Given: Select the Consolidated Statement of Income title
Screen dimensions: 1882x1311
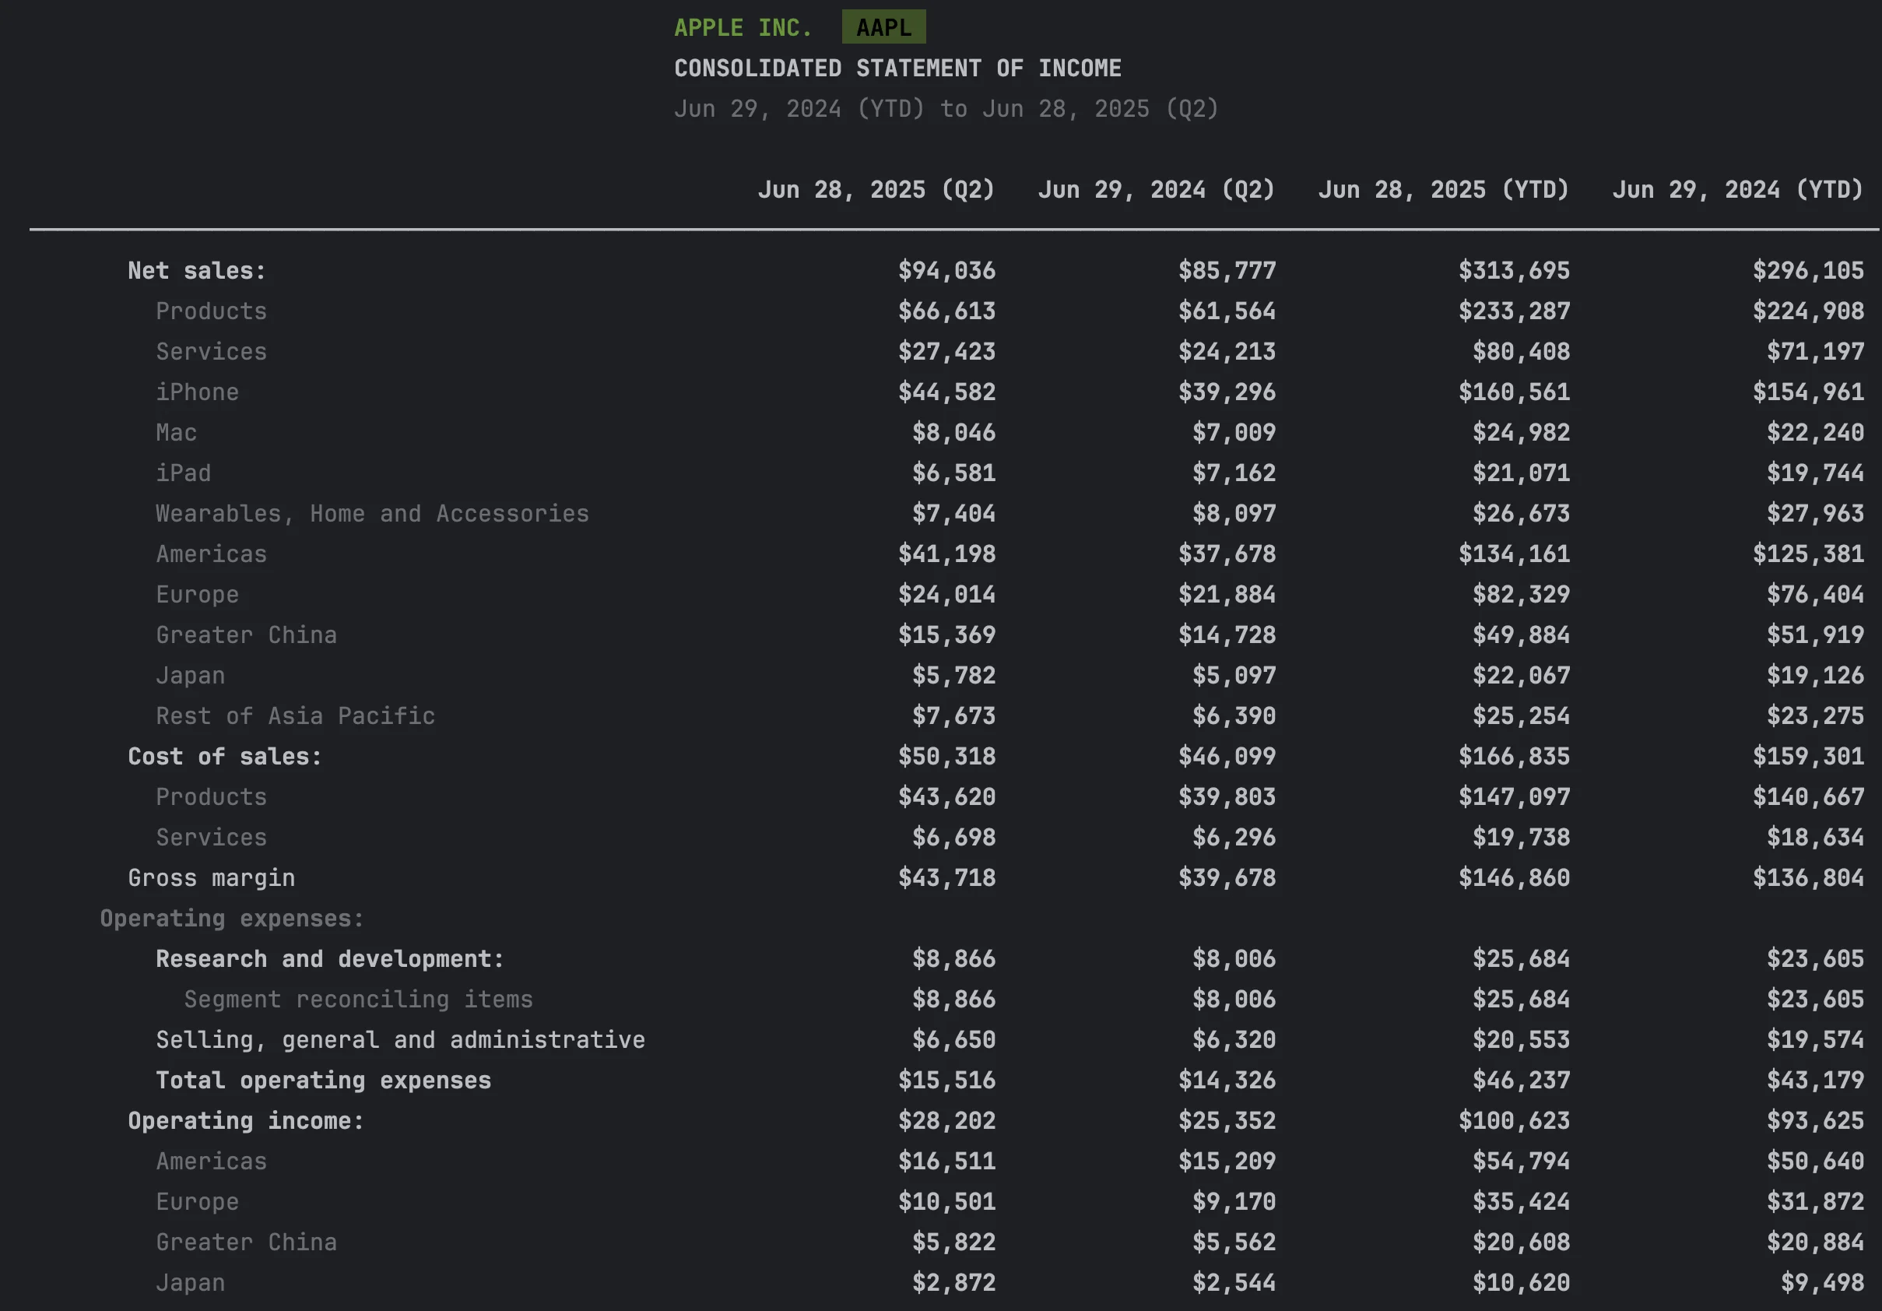Looking at the screenshot, I should [897, 68].
